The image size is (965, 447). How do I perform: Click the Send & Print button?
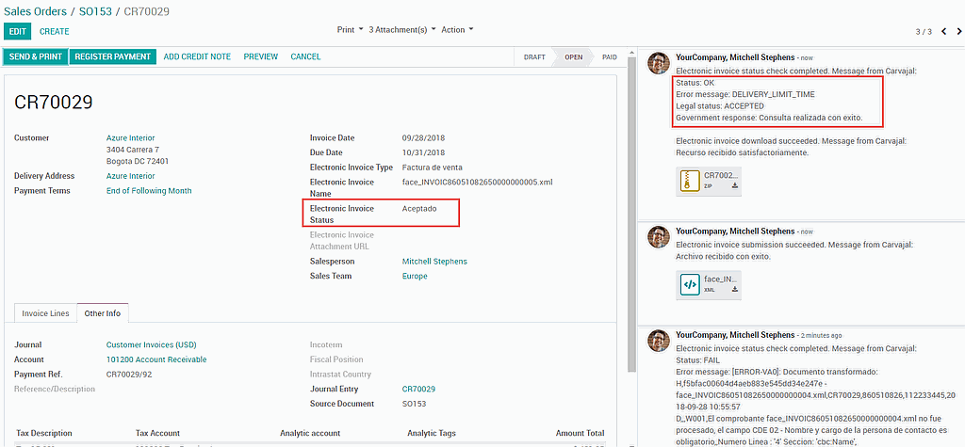[34, 56]
